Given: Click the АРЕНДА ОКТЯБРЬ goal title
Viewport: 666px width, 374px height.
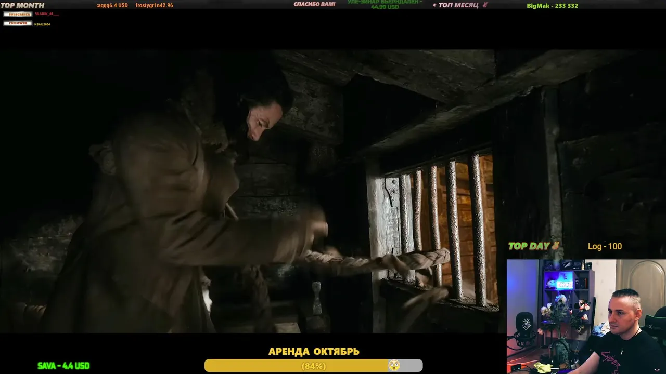Looking at the screenshot, I should coord(314,352).
